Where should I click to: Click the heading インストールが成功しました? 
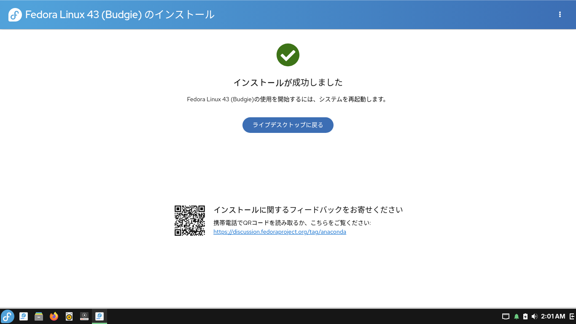tap(288, 82)
